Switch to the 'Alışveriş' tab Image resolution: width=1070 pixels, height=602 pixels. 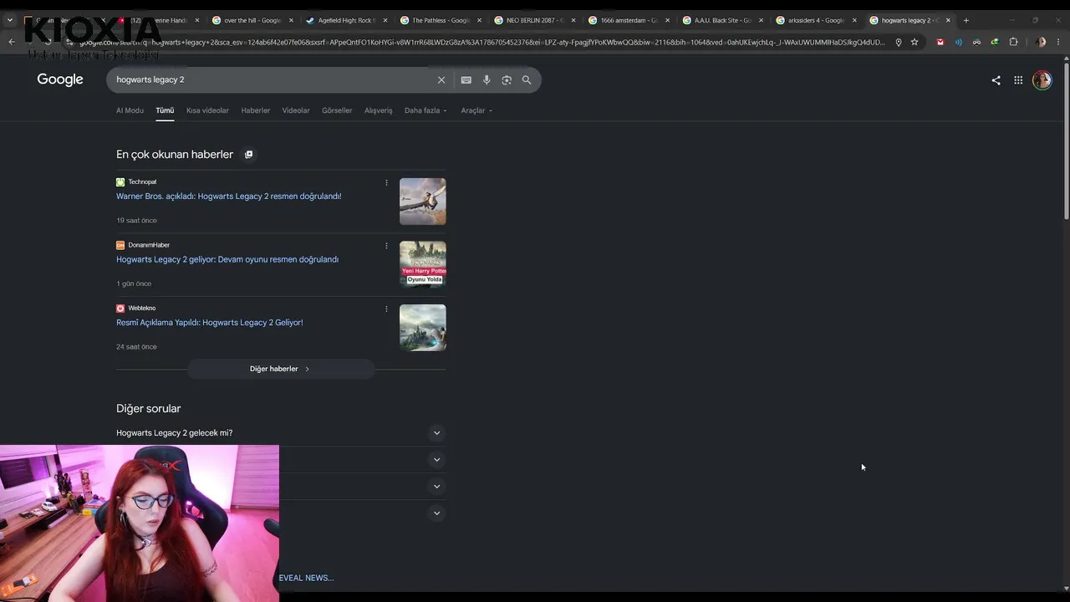click(x=378, y=110)
